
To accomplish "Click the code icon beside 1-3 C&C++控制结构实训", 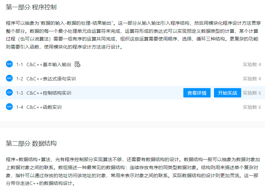I will pyautogui.click(x=9, y=92).
